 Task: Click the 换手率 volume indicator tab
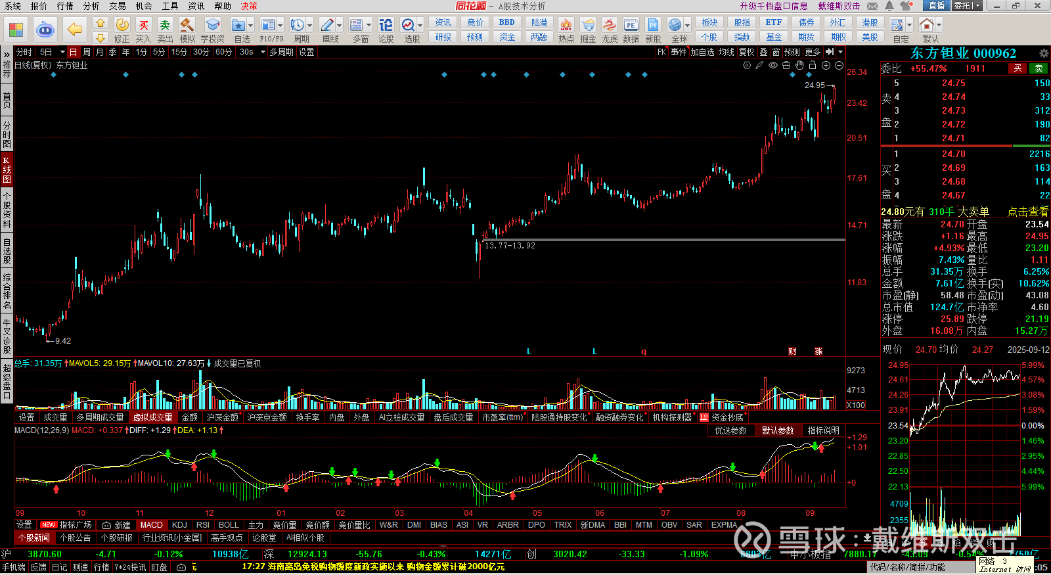[x=307, y=417]
